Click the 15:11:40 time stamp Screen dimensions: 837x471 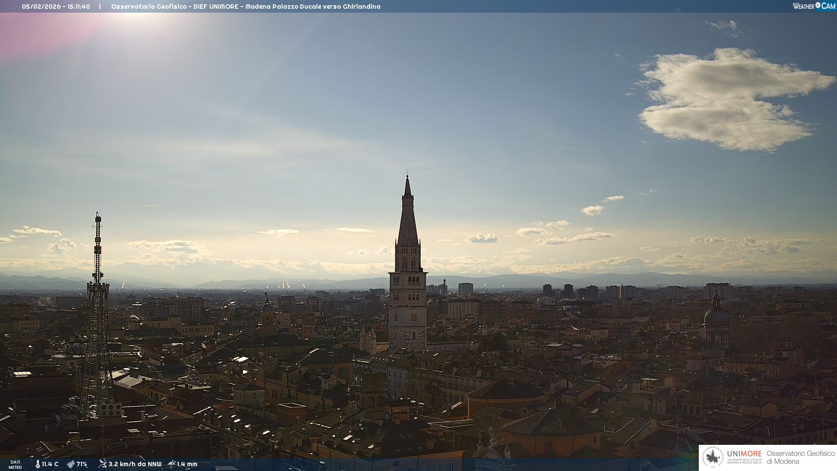tap(79, 7)
